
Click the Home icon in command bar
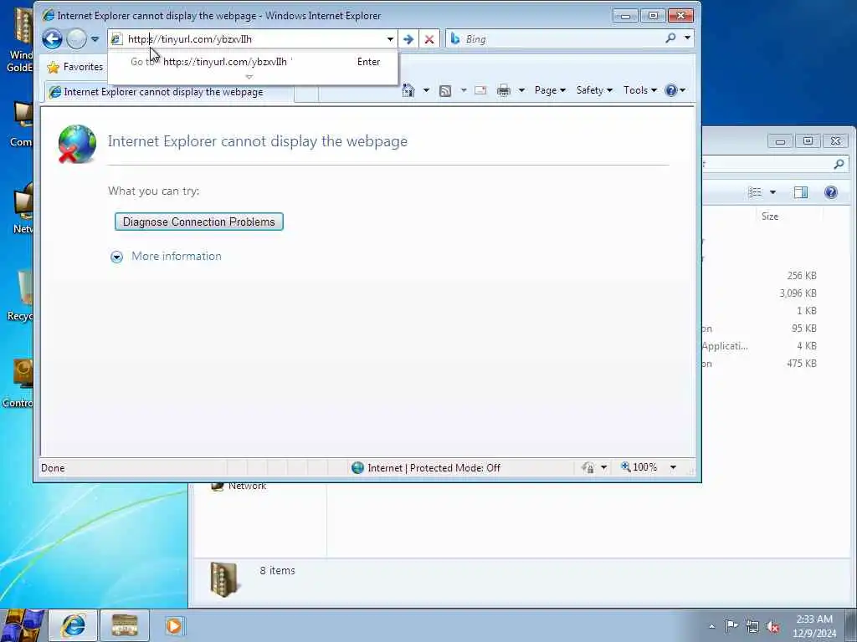(408, 90)
